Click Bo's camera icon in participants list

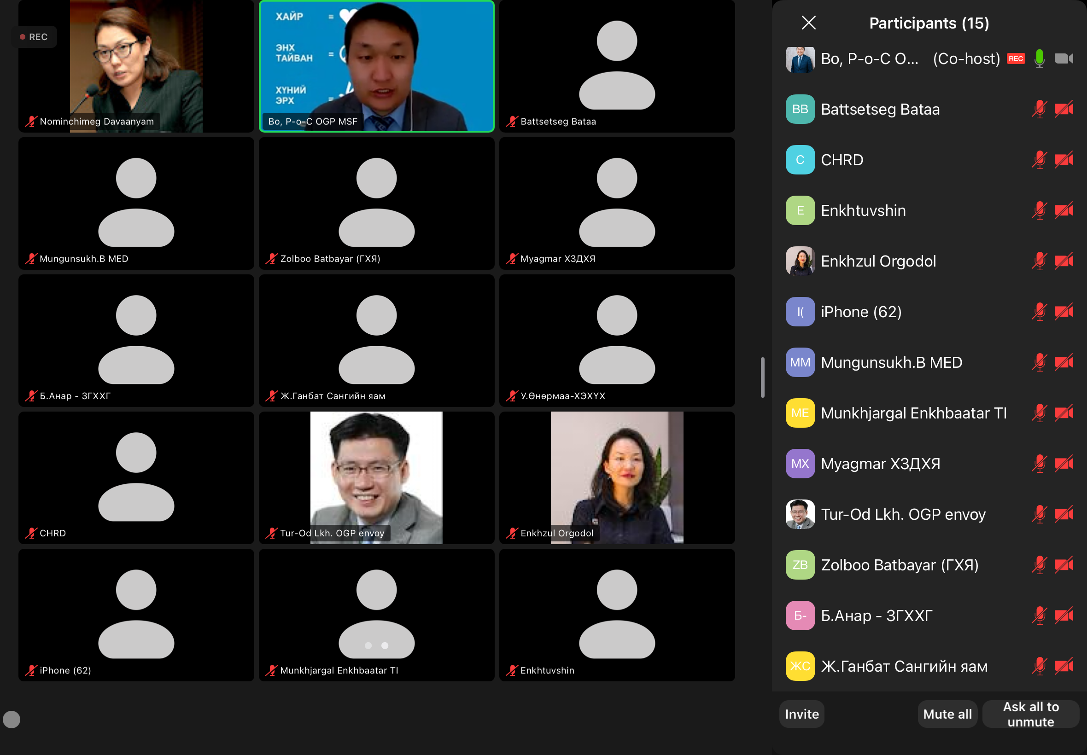click(1064, 58)
